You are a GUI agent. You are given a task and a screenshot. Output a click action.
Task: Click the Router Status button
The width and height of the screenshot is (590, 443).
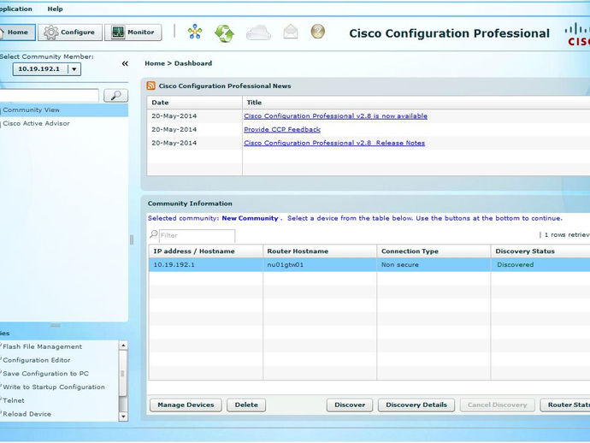[x=565, y=405]
